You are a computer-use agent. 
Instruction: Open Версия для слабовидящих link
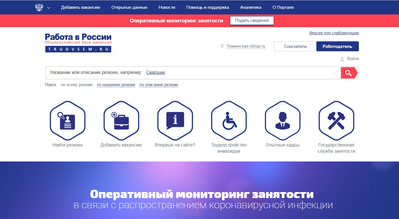click(334, 33)
